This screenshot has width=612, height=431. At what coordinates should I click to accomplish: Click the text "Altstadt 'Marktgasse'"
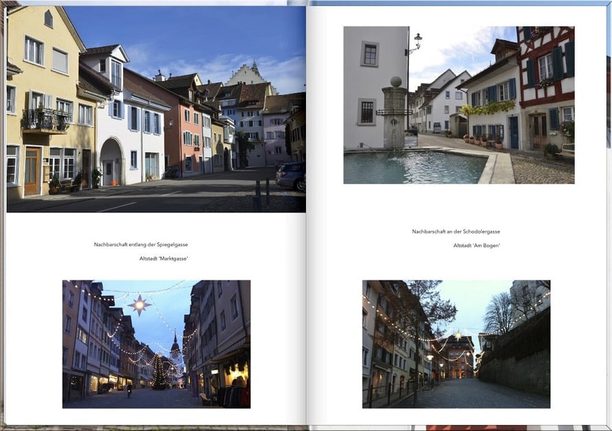[164, 258]
